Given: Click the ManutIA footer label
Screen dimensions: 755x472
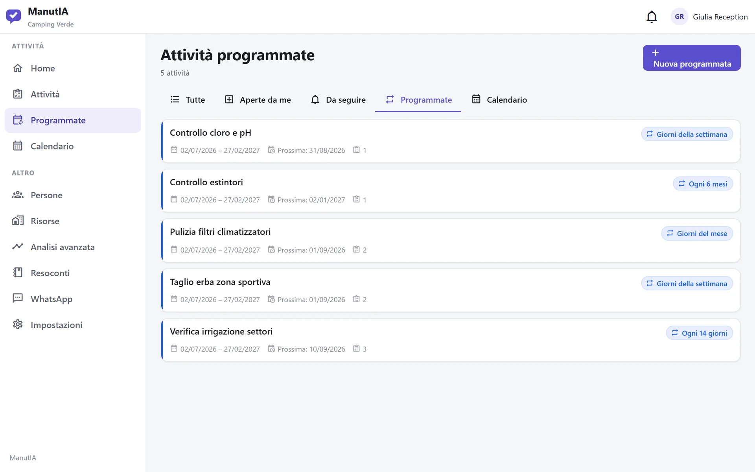Looking at the screenshot, I should [x=23, y=458].
